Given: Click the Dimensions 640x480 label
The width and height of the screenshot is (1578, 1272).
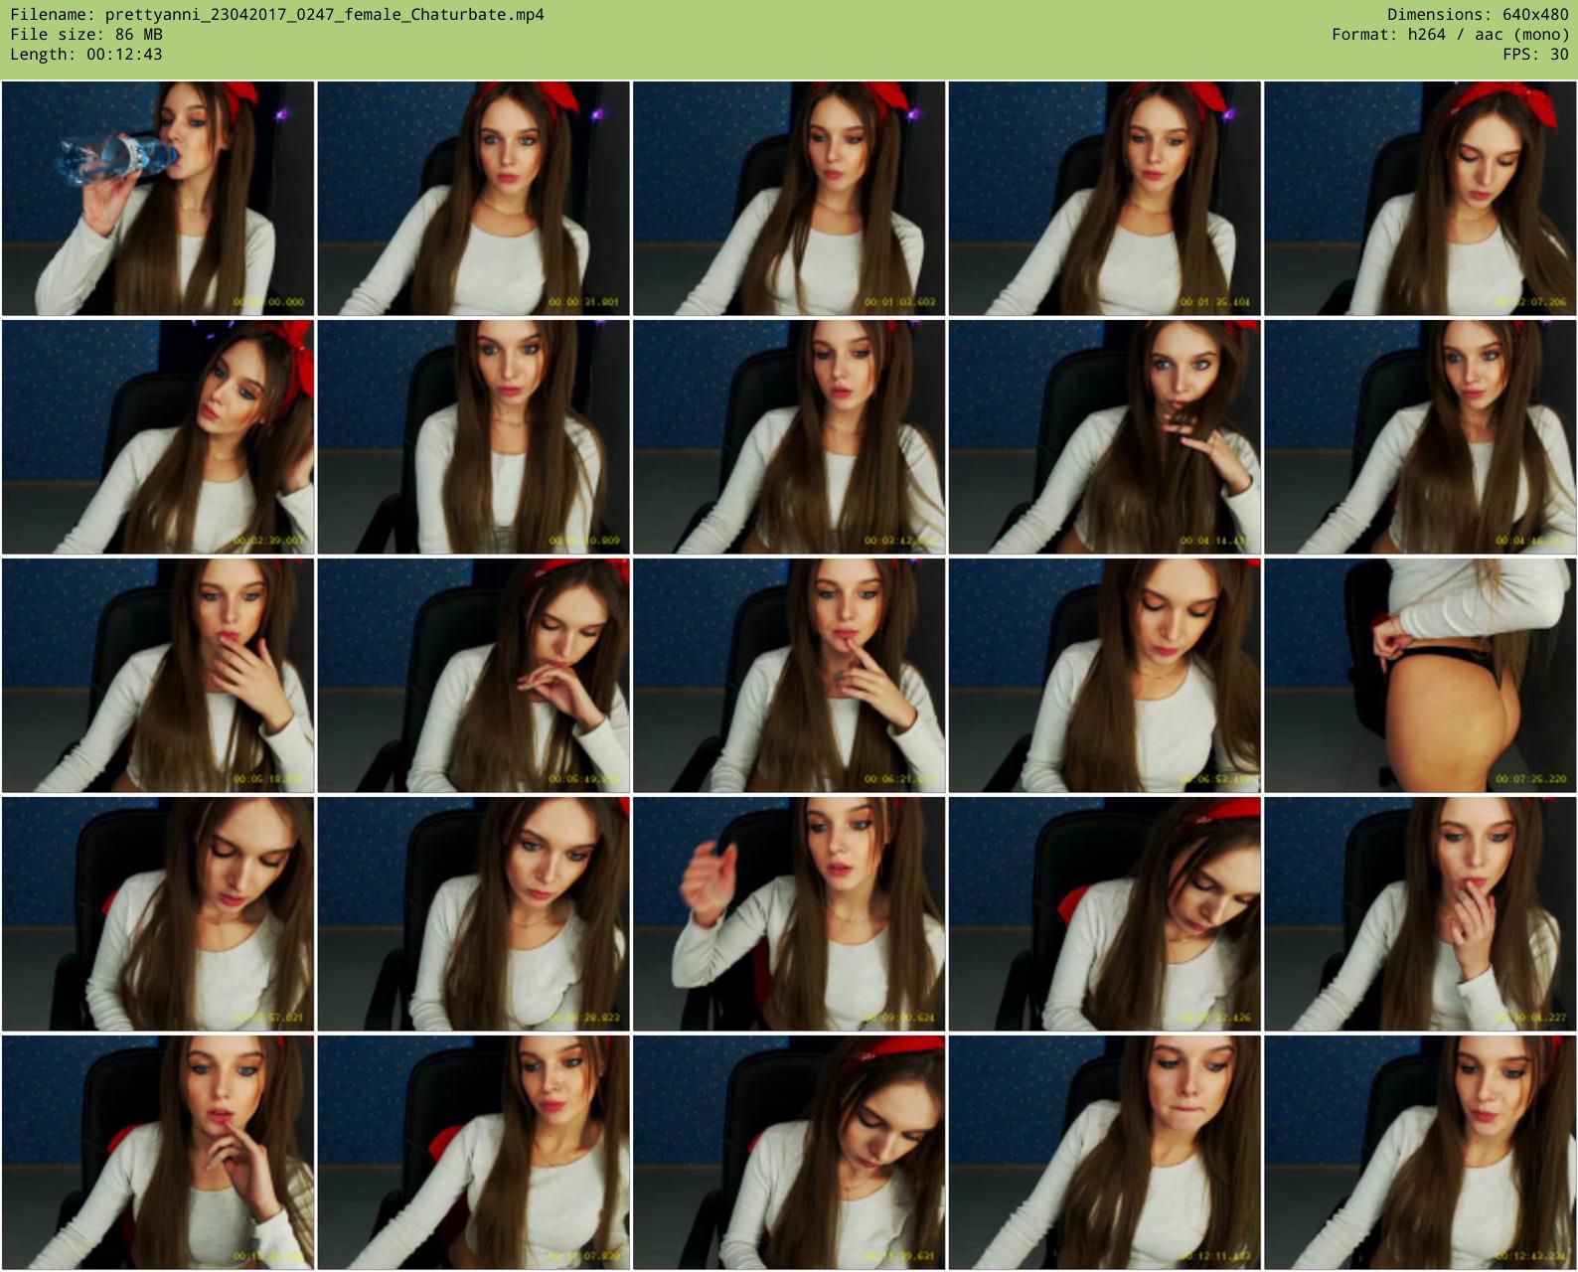Looking at the screenshot, I should click(1478, 15).
